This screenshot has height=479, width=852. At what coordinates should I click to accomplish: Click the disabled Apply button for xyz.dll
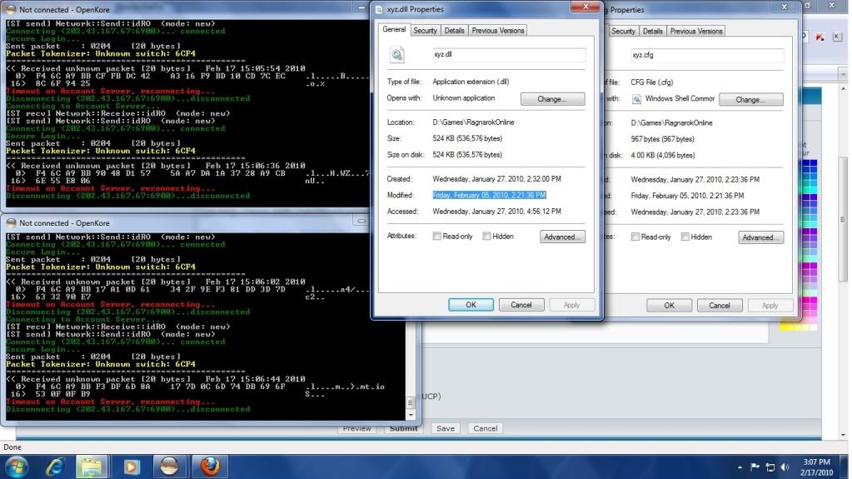click(x=571, y=305)
